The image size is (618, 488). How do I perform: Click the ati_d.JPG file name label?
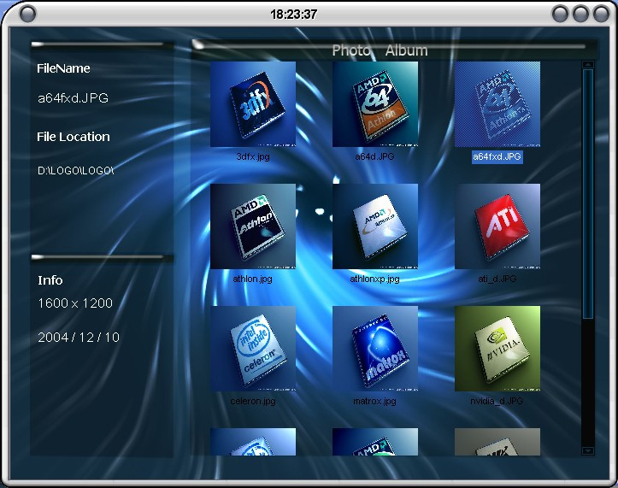coord(497,279)
